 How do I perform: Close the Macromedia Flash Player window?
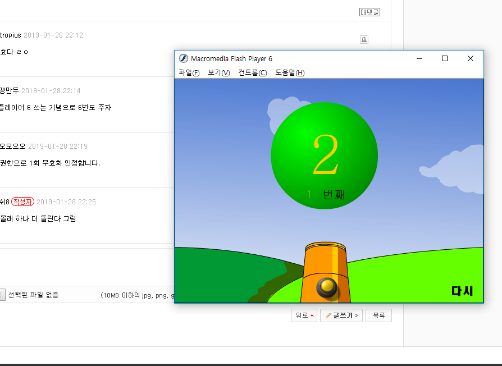471,58
